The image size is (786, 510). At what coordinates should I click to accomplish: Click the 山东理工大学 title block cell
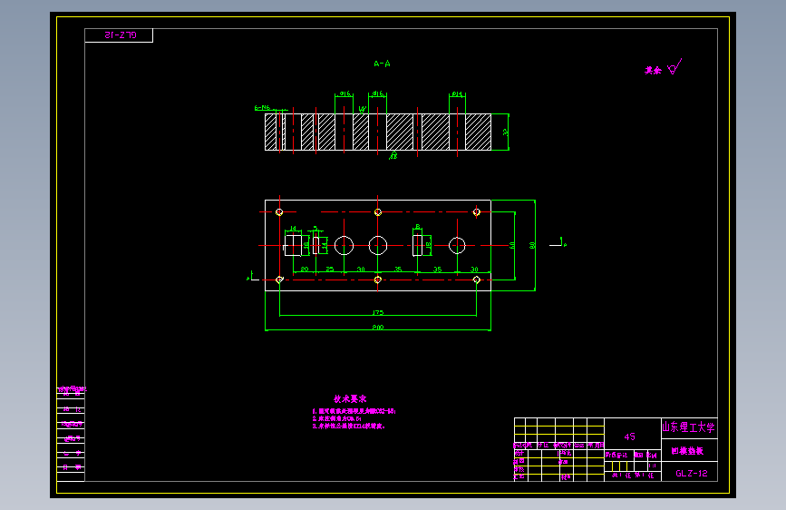pos(689,427)
